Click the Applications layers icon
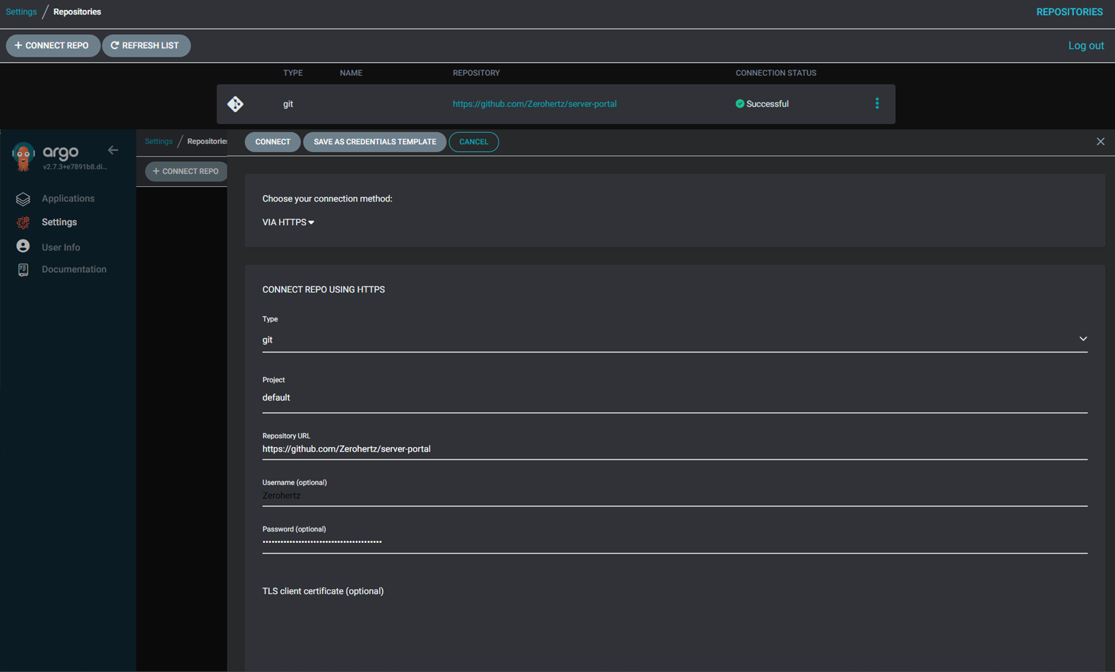The height and width of the screenshot is (672, 1115). [x=23, y=199]
